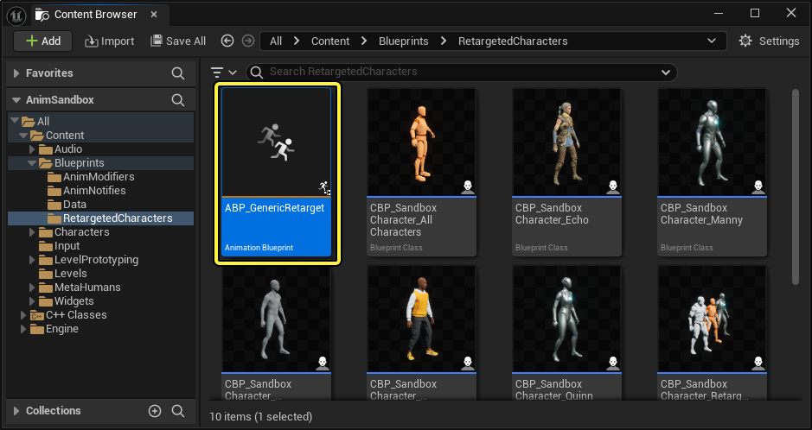Select 'All' in the breadcrumb path
812x430 pixels.
pos(276,41)
